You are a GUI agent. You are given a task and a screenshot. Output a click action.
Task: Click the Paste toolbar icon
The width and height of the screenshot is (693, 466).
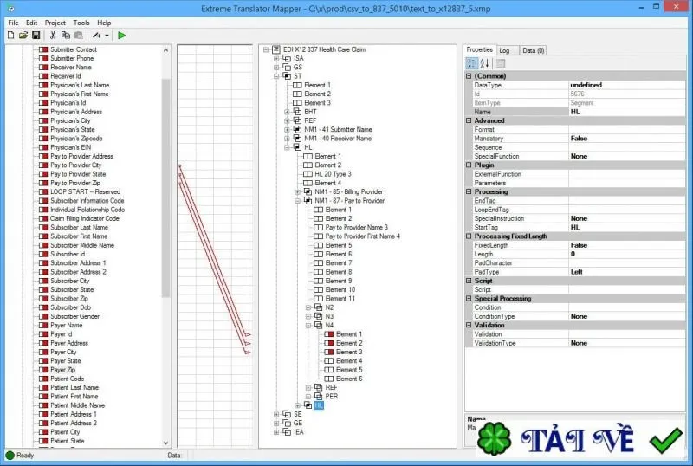coord(79,36)
